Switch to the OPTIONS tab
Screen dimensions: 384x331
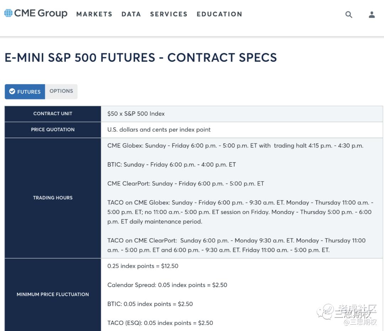click(61, 91)
